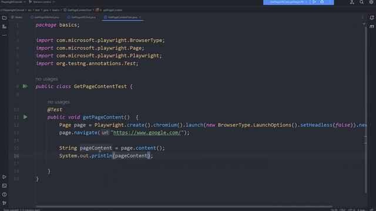Image resolution: width=376 pixels, height=211 pixels.
Task: Open the Problems tool window
Action: [x=4, y=195]
